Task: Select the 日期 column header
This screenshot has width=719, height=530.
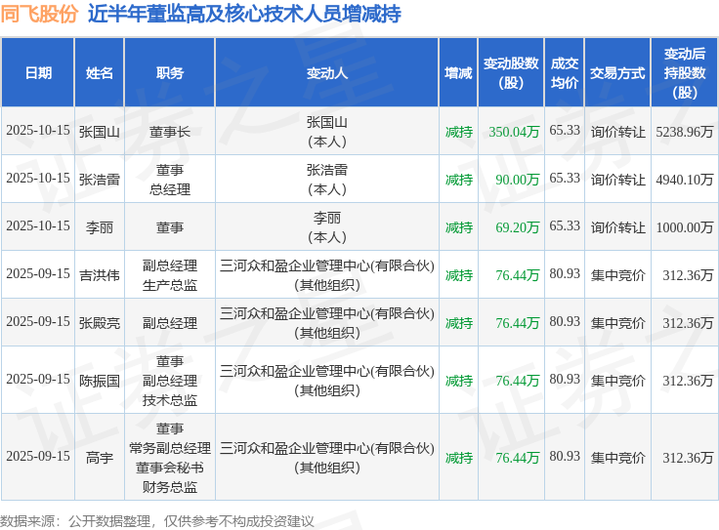Action: 38,73
